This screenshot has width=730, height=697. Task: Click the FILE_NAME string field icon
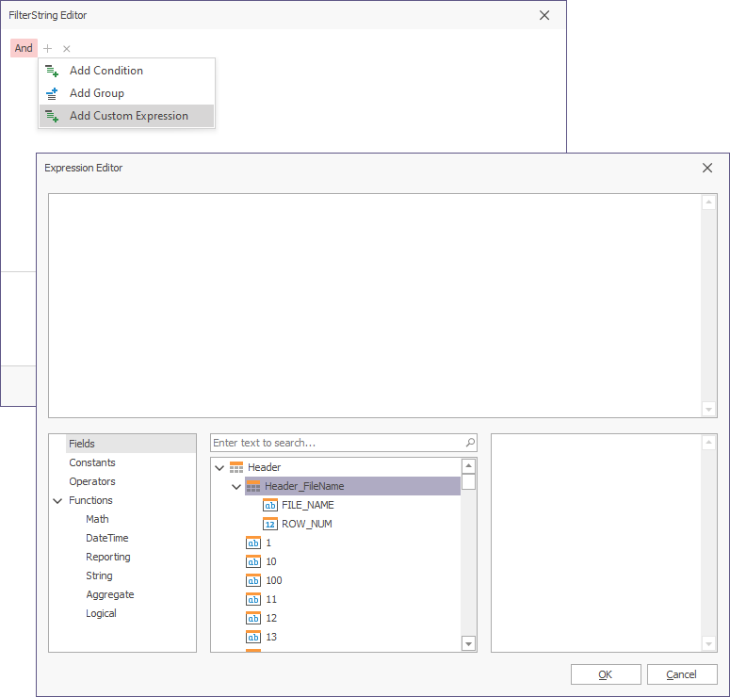point(270,505)
